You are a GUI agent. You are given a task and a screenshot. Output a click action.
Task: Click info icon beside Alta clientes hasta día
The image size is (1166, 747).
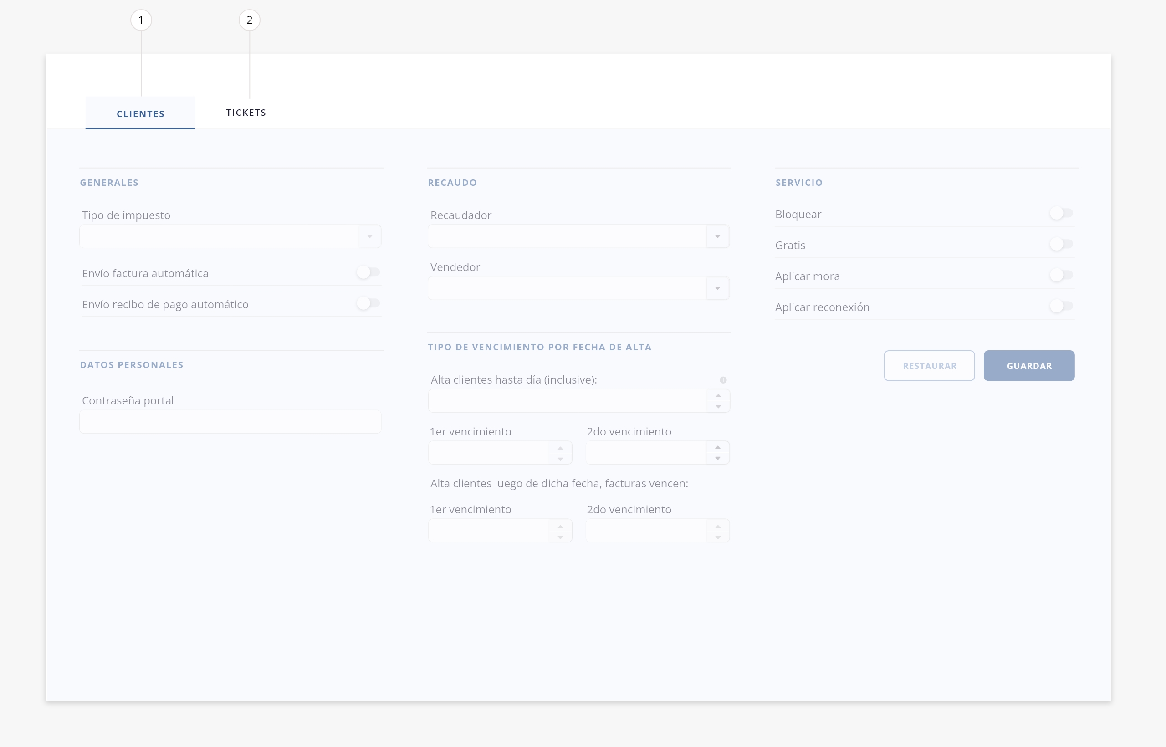[723, 380]
